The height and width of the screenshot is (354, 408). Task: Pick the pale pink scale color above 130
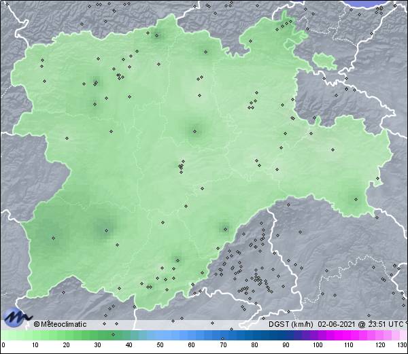403,335
